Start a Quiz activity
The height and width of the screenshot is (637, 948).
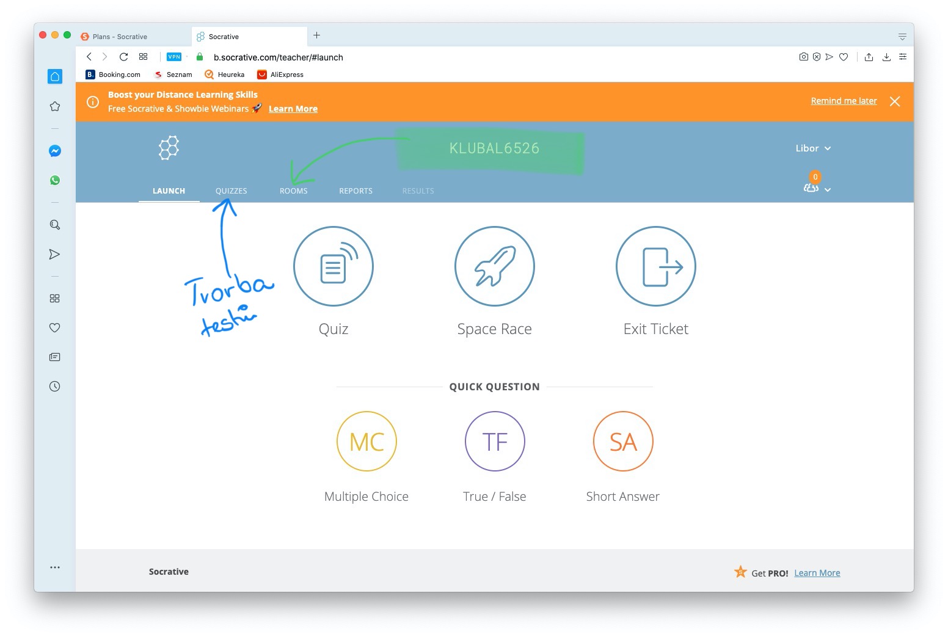tap(334, 267)
